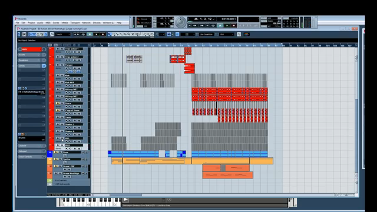Select the Range Selection tool
The width and height of the screenshot is (377, 212).
[x=113, y=34]
